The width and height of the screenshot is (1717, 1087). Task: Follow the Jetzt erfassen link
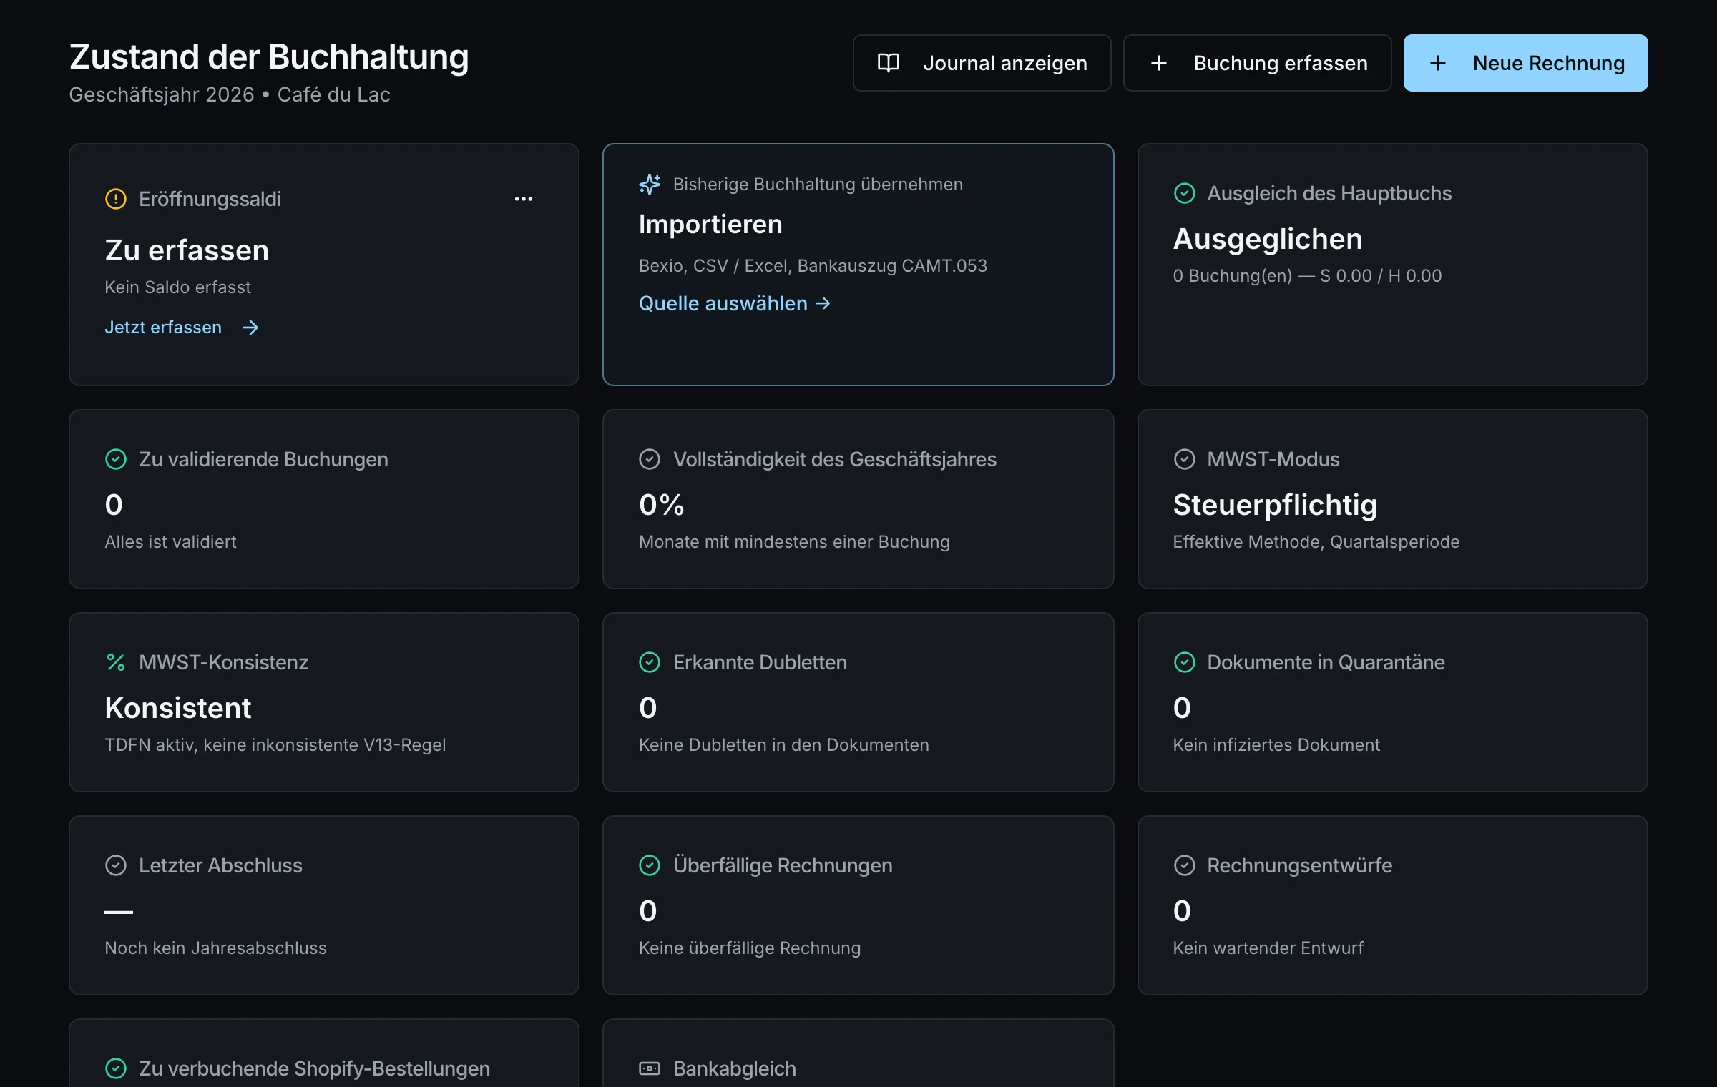[x=182, y=328]
